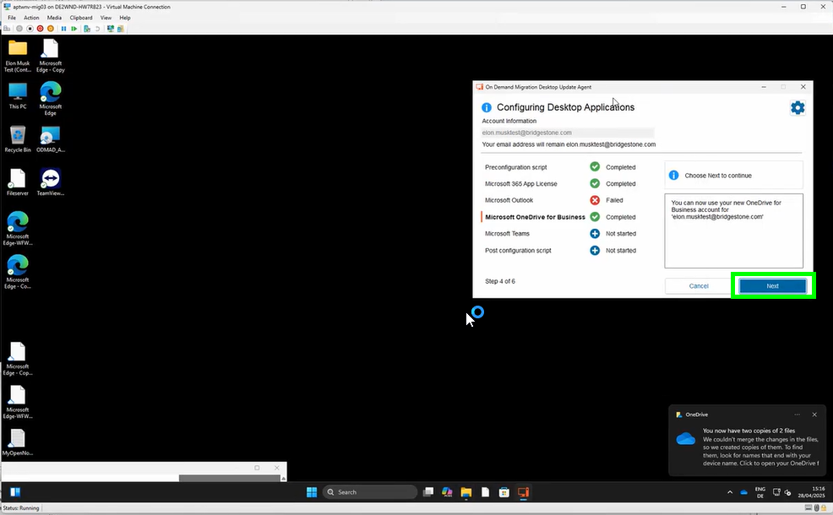Open the File menu
This screenshot has width=833, height=515.
click(12, 18)
